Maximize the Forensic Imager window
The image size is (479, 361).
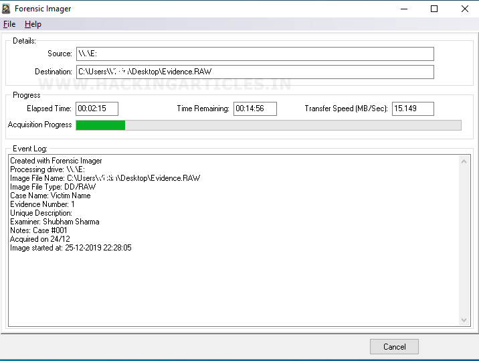pyautogui.click(x=434, y=9)
